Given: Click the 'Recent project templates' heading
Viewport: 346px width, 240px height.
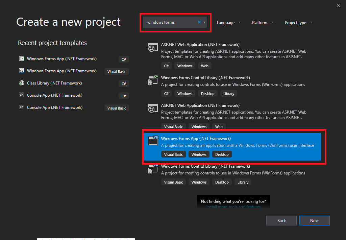Looking at the screenshot, I should pyautogui.click(x=52, y=43).
